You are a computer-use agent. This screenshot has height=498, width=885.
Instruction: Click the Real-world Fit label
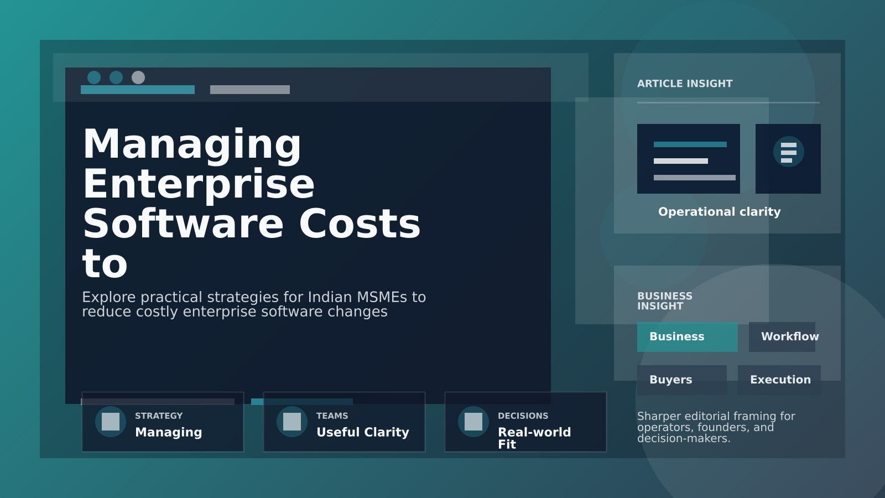click(534, 438)
